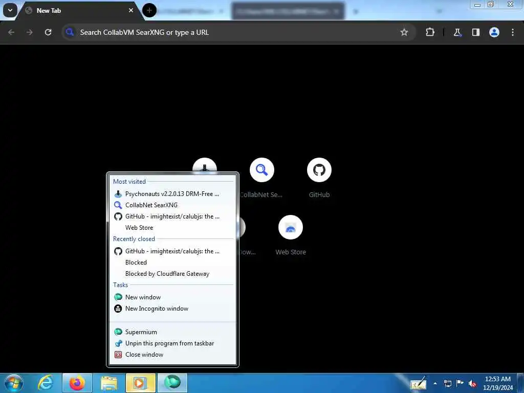The image size is (524, 393).
Task: Open Web Store jump list entry
Action: (x=172, y=228)
